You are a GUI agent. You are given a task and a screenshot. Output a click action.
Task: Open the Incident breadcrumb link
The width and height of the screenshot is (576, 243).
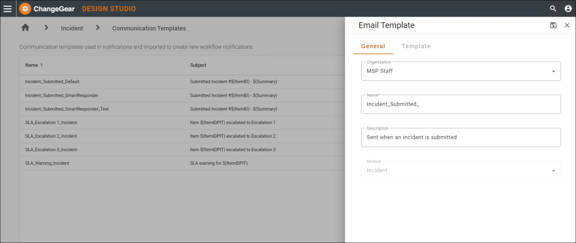click(x=72, y=28)
